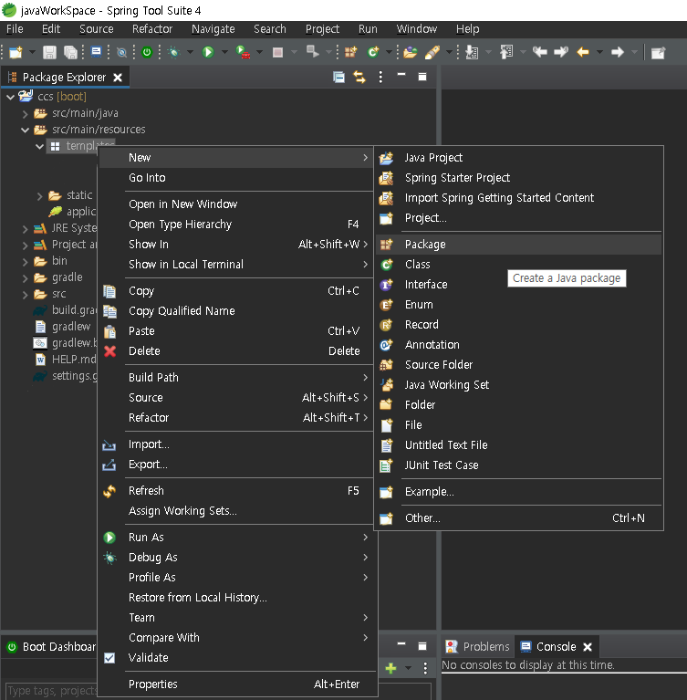The image size is (687, 700).
Task: Click the Save toolbar icon
Action: coord(49,52)
